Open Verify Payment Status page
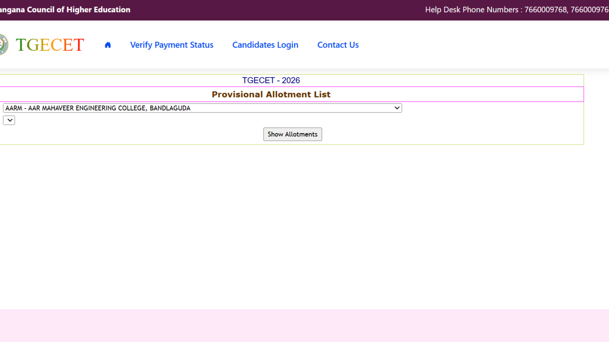 point(172,45)
